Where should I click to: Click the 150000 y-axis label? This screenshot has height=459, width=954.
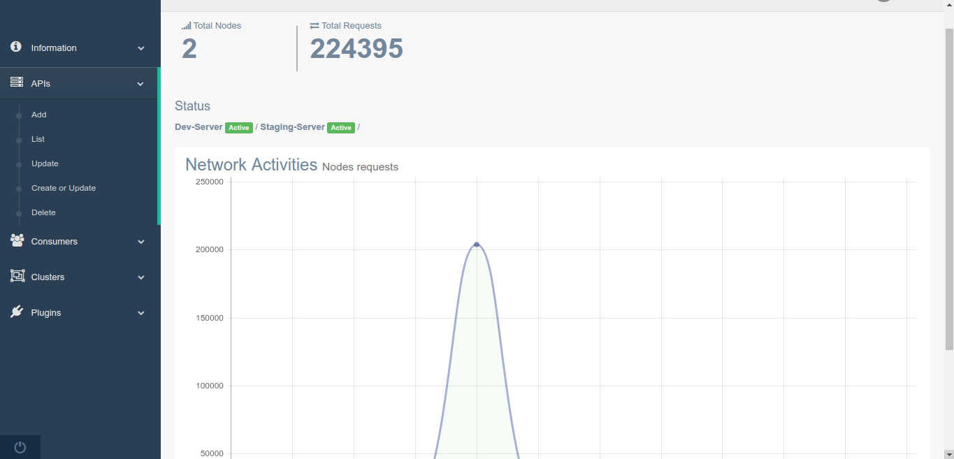tap(210, 319)
